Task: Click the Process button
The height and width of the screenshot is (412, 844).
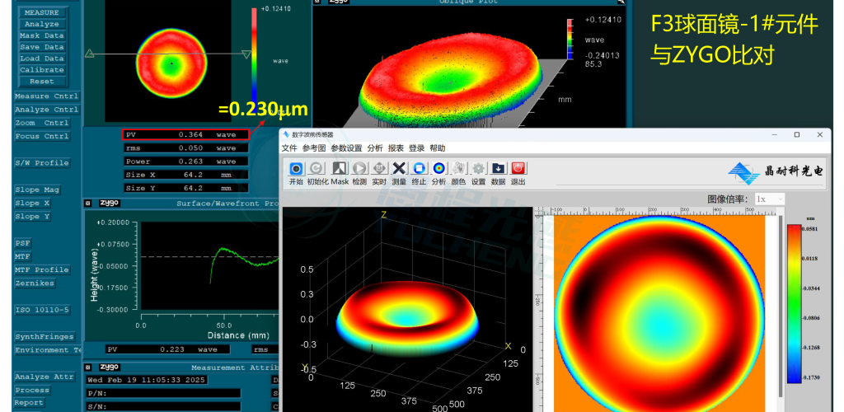Action: click(32, 391)
